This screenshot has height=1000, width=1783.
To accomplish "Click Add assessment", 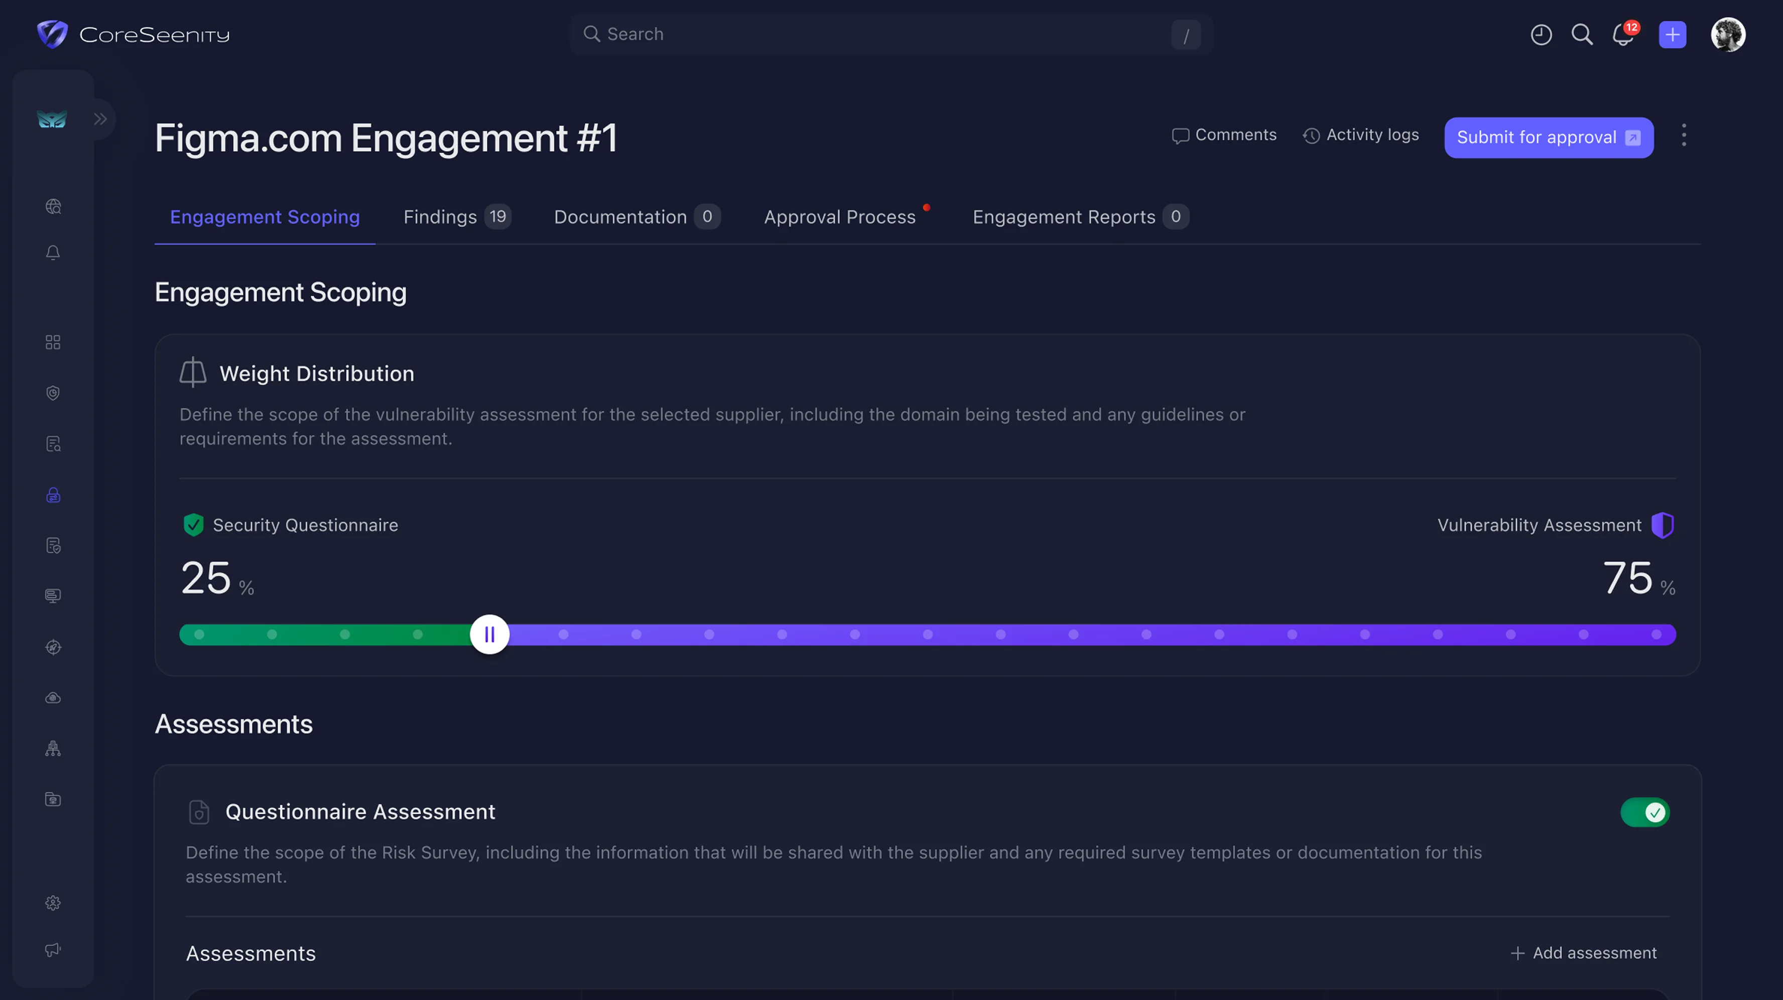I will point(1584,953).
